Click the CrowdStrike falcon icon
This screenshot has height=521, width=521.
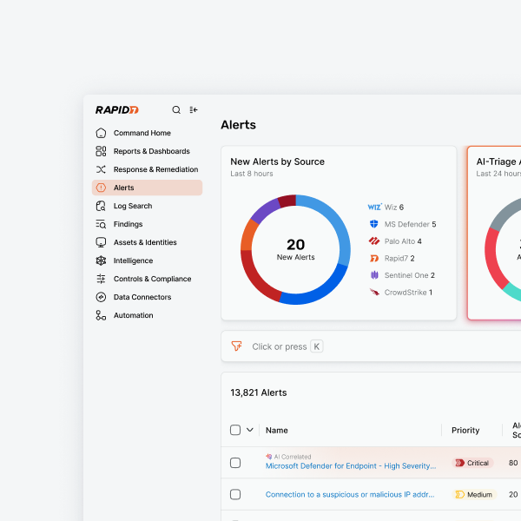374,292
